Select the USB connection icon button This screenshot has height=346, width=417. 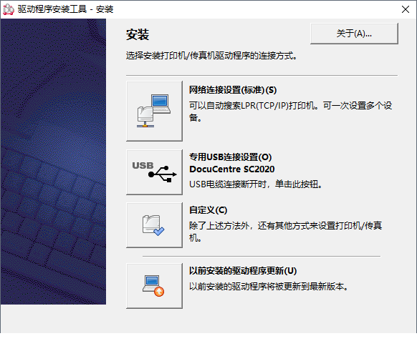[x=154, y=172]
